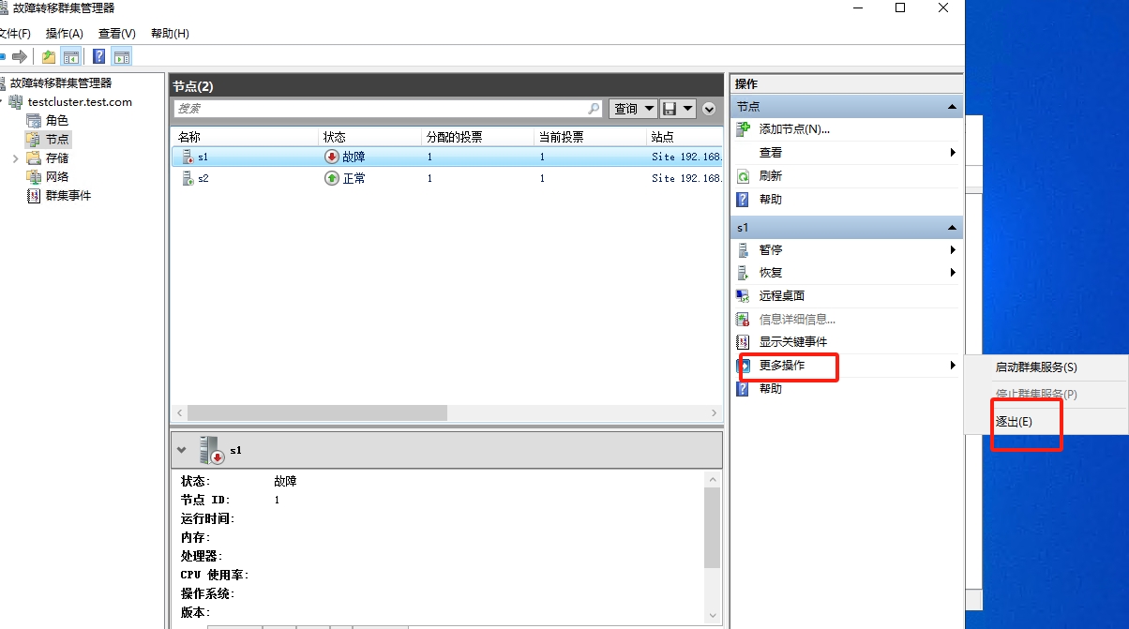Click the 暂停 server icon
The image size is (1129, 629).
pos(744,250)
